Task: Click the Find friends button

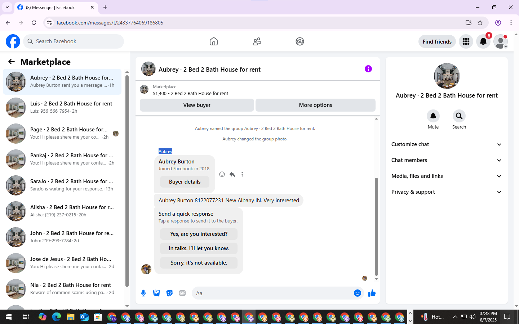Action: [437, 41]
